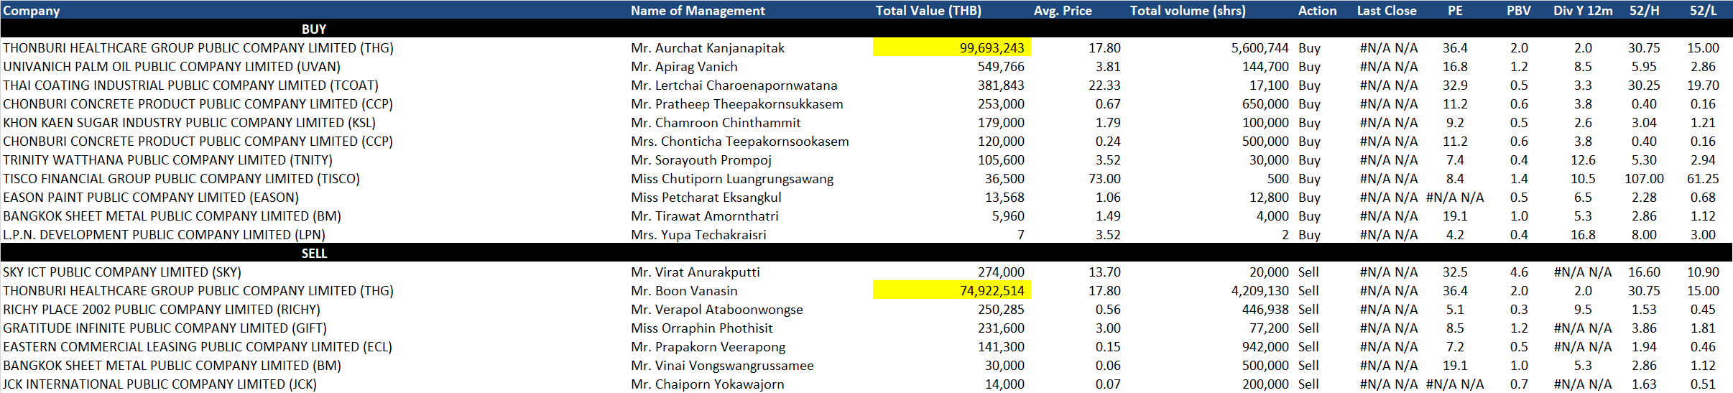Select total value 141,300 cell
The image size is (1733, 393).
pyautogui.click(x=1001, y=347)
